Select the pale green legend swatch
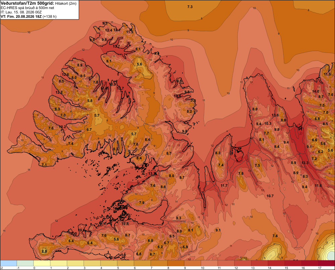Viewport: 335px width, 270px height. [x=25, y=263]
